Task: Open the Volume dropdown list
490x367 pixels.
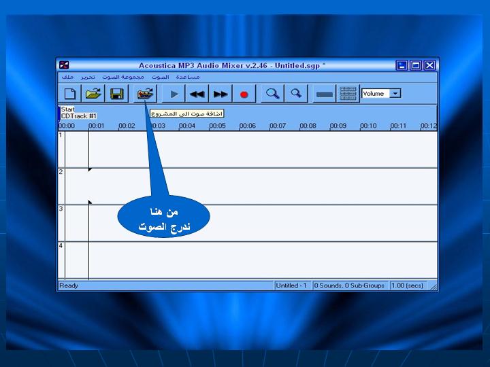Action: (x=395, y=93)
